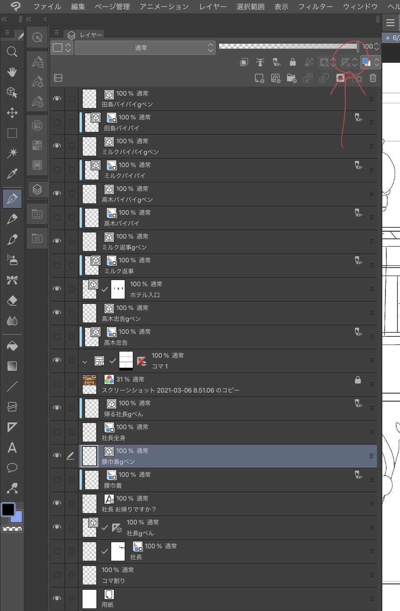Select the Magnifier zoom tool
This screenshot has height=611, width=400.
tap(12, 52)
